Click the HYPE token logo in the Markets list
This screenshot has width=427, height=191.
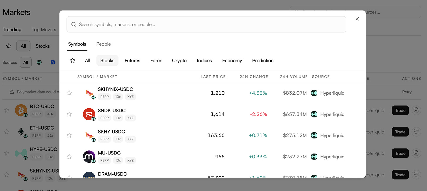coord(21,153)
